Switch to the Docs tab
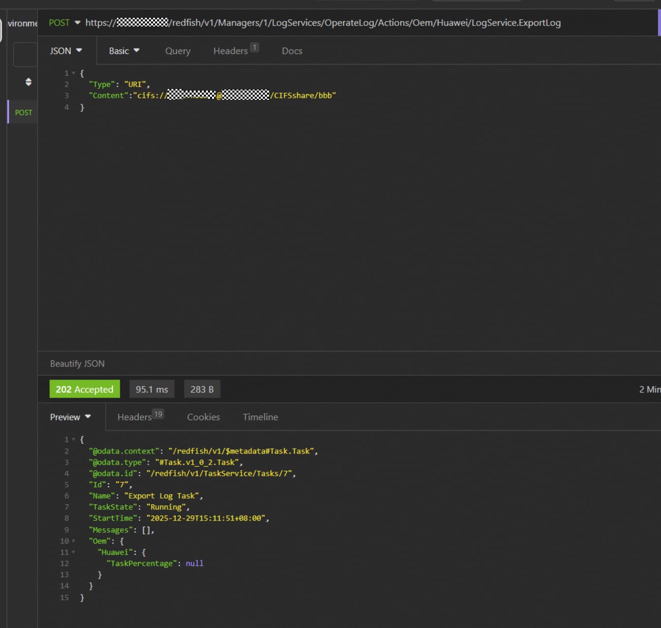This screenshot has height=628, width=661. point(292,51)
